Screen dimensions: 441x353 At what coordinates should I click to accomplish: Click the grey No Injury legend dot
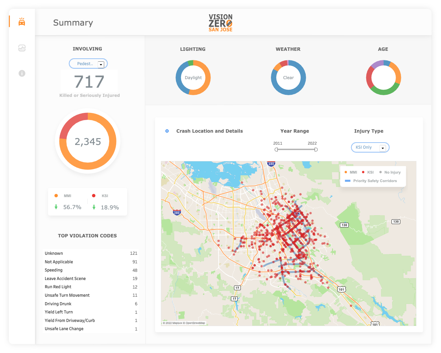click(x=381, y=172)
